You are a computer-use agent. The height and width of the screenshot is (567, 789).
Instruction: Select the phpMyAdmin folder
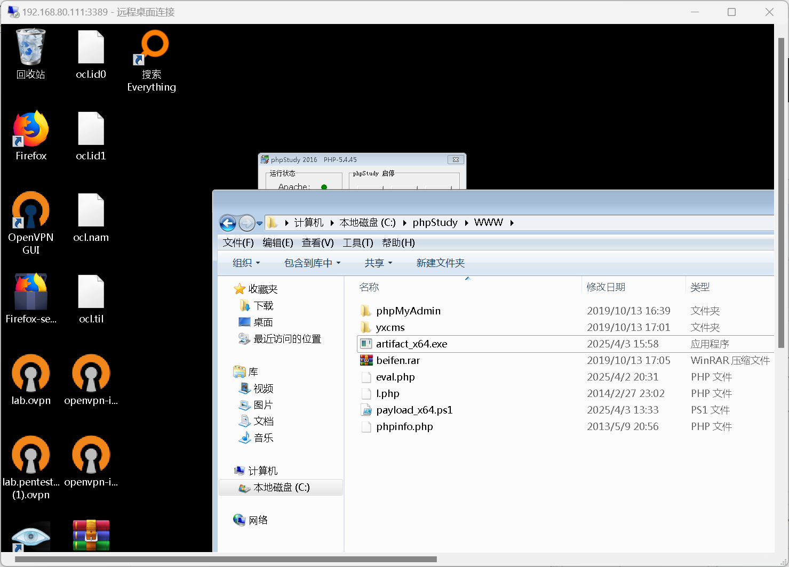coord(408,311)
